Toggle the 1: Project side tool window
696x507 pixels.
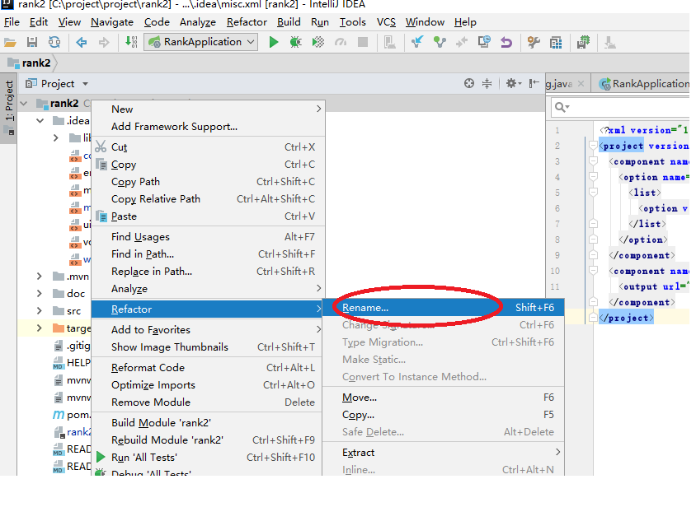[x=9, y=108]
